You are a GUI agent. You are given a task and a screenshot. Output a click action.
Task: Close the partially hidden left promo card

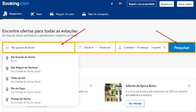(91, 86)
